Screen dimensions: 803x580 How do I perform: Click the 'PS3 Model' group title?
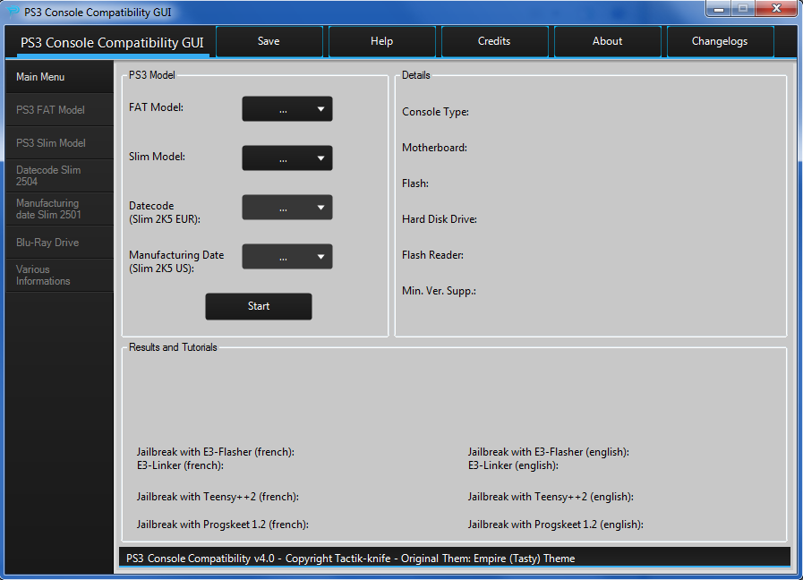[152, 75]
